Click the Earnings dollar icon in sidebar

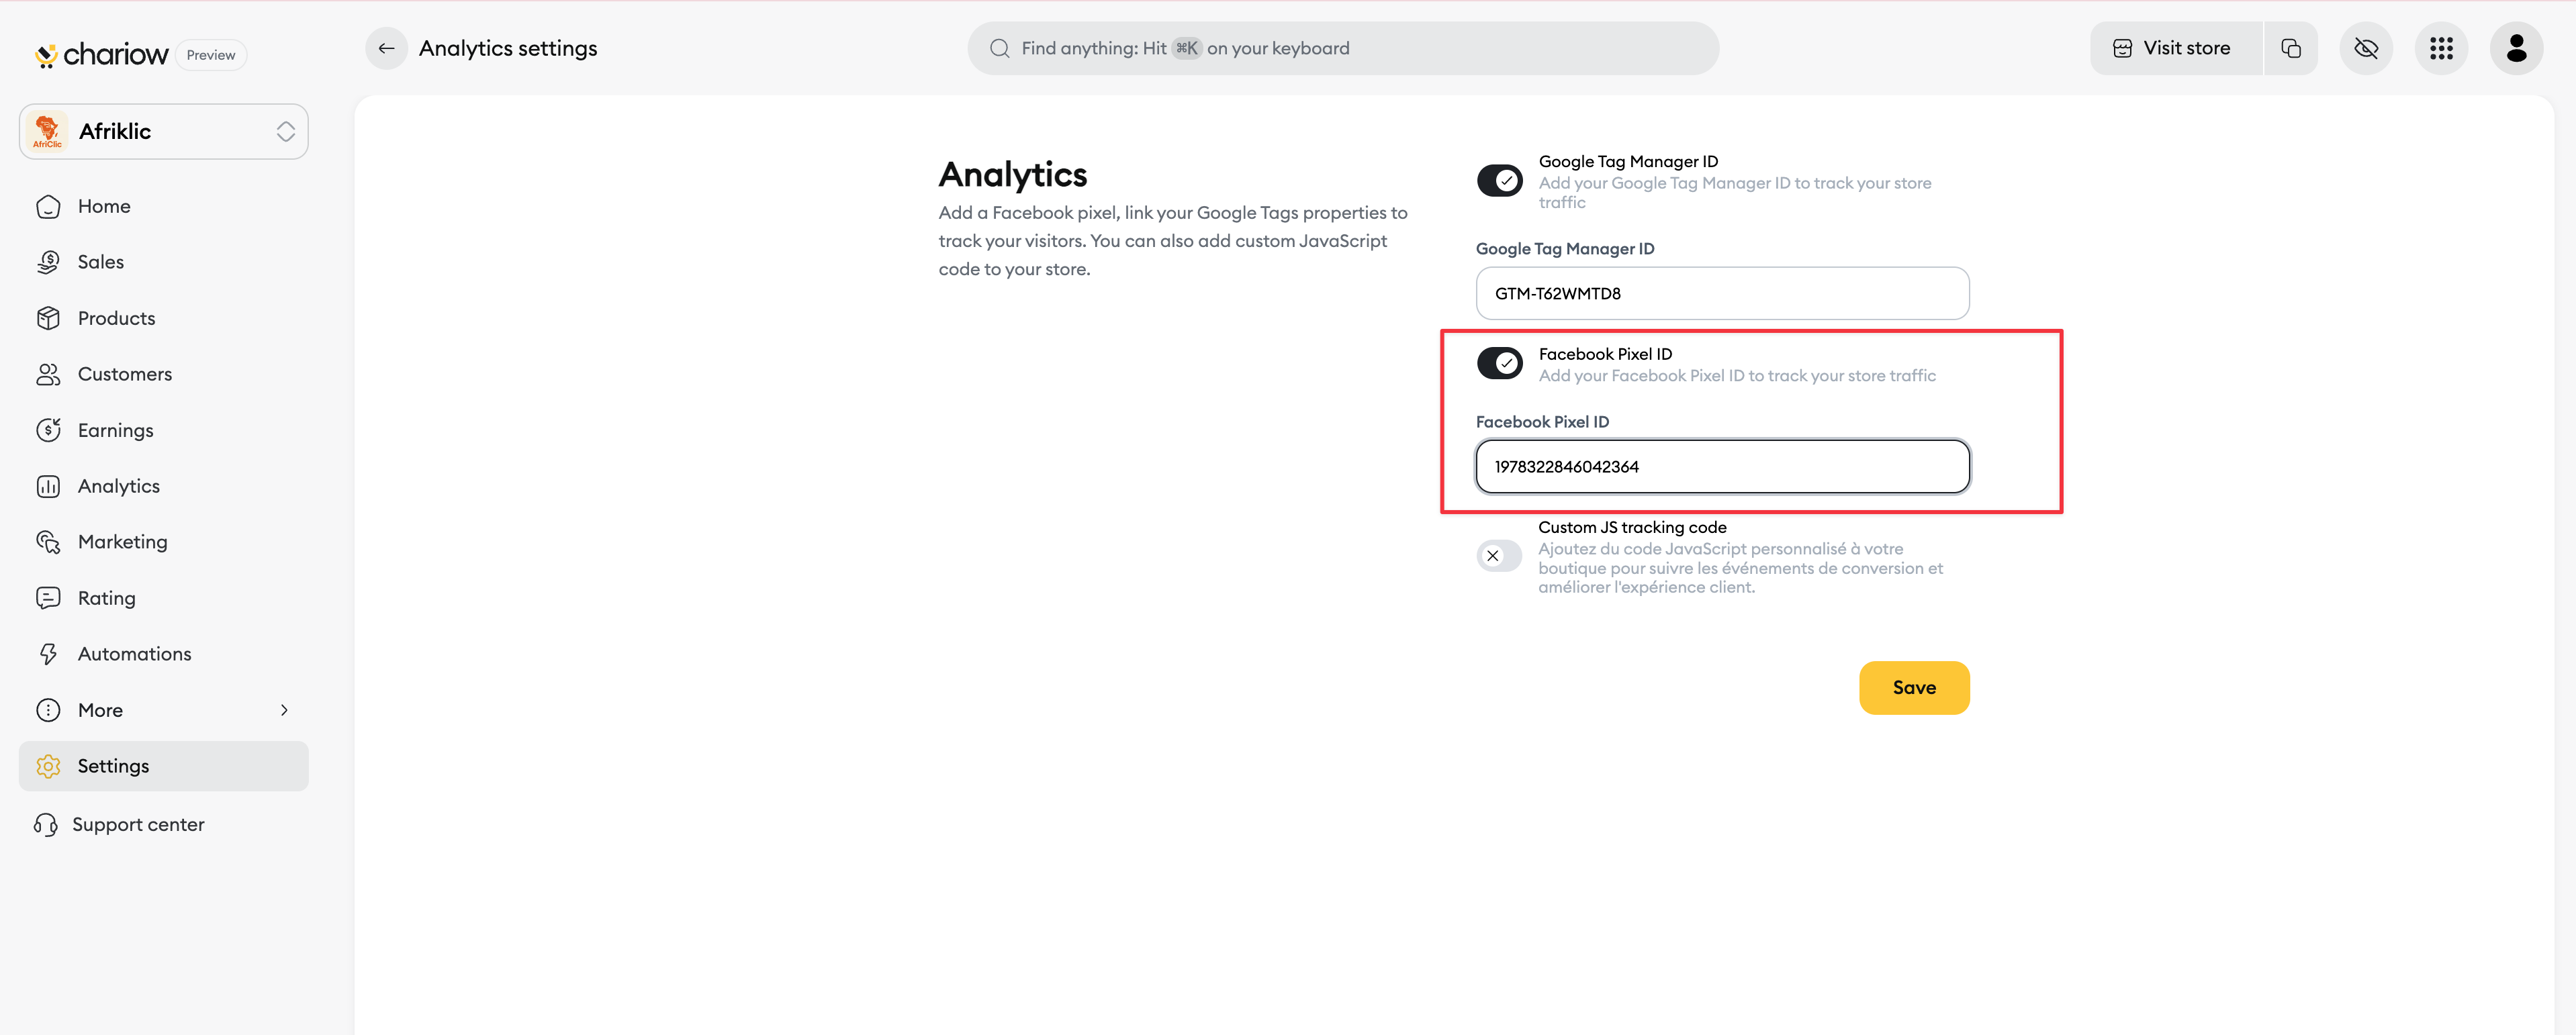click(48, 430)
